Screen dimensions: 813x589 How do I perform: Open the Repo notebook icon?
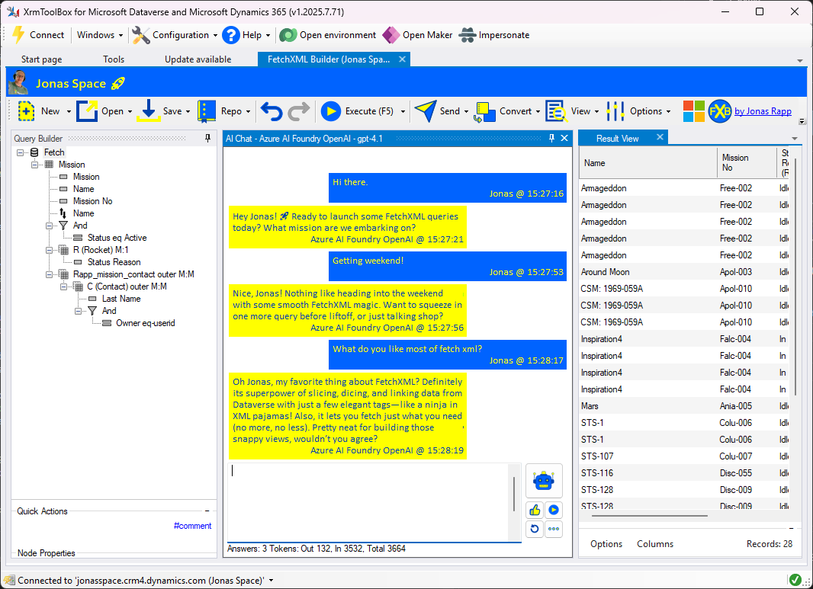(207, 110)
